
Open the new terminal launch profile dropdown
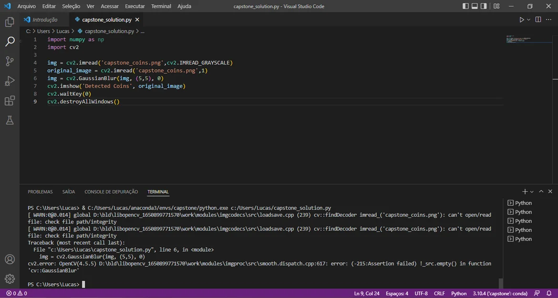click(532, 192)
